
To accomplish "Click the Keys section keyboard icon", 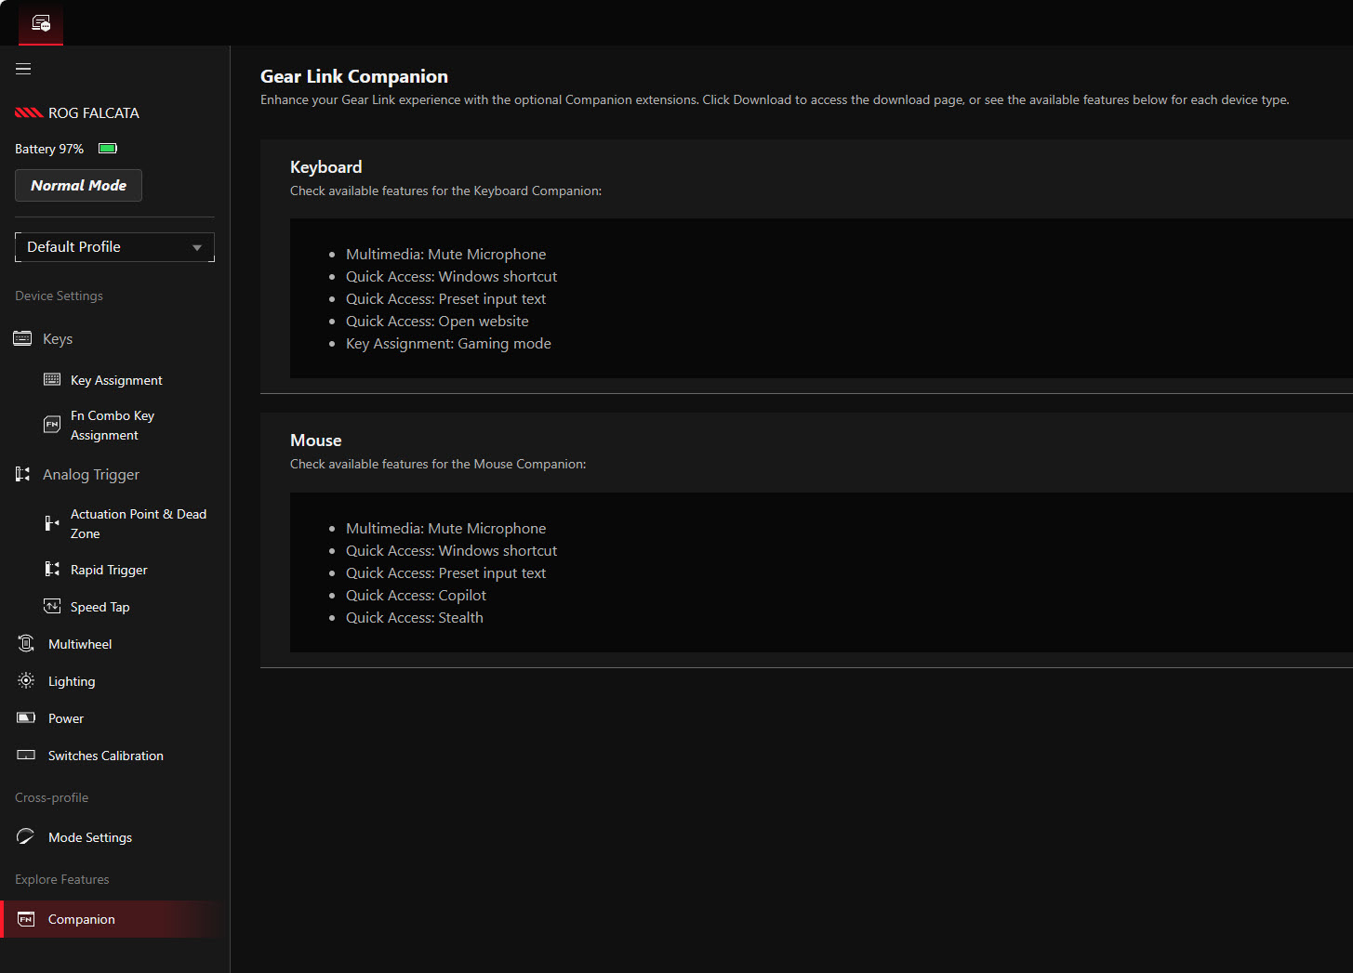I will pyautogui.click(x=23, y=338).
